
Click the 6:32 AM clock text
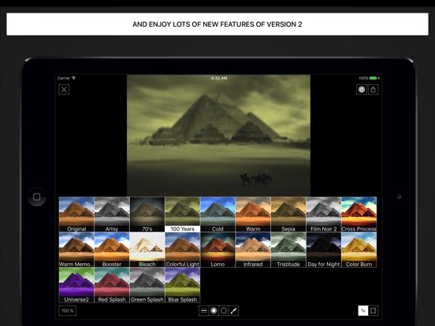click(219, 78)
